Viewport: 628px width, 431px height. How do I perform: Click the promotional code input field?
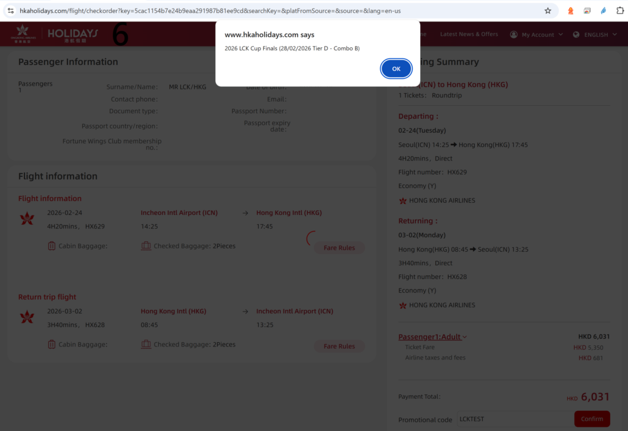514,419
